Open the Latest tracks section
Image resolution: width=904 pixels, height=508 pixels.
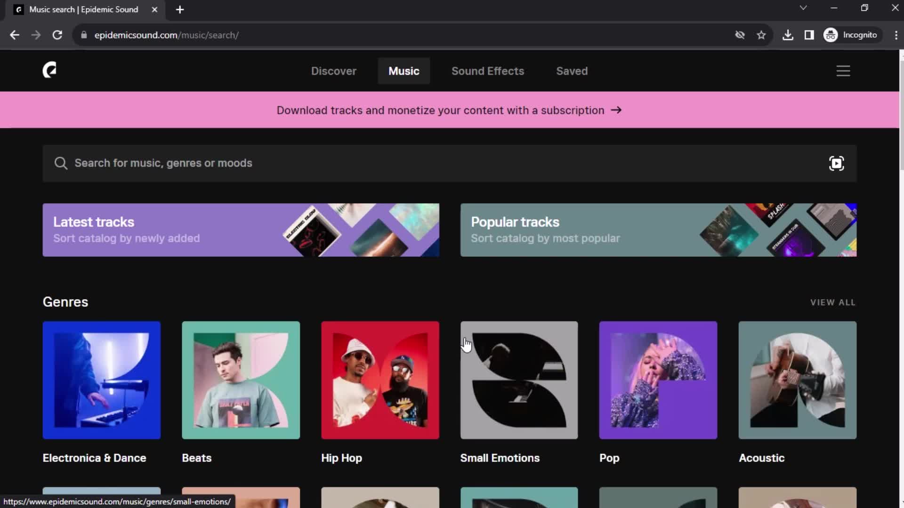click(x=241, y=230)
